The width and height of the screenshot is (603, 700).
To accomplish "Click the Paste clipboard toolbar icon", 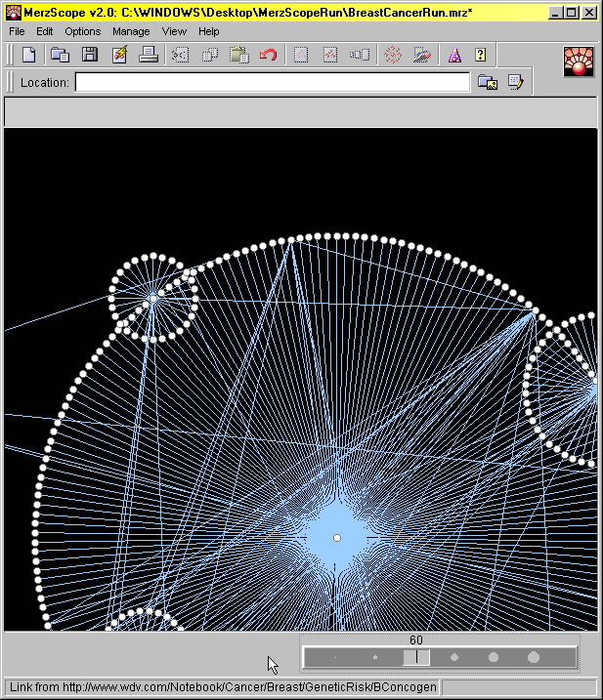I will click(238, 55).
